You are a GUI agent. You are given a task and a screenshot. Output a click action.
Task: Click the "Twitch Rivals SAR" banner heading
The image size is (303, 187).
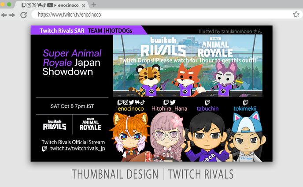point(62,30)
